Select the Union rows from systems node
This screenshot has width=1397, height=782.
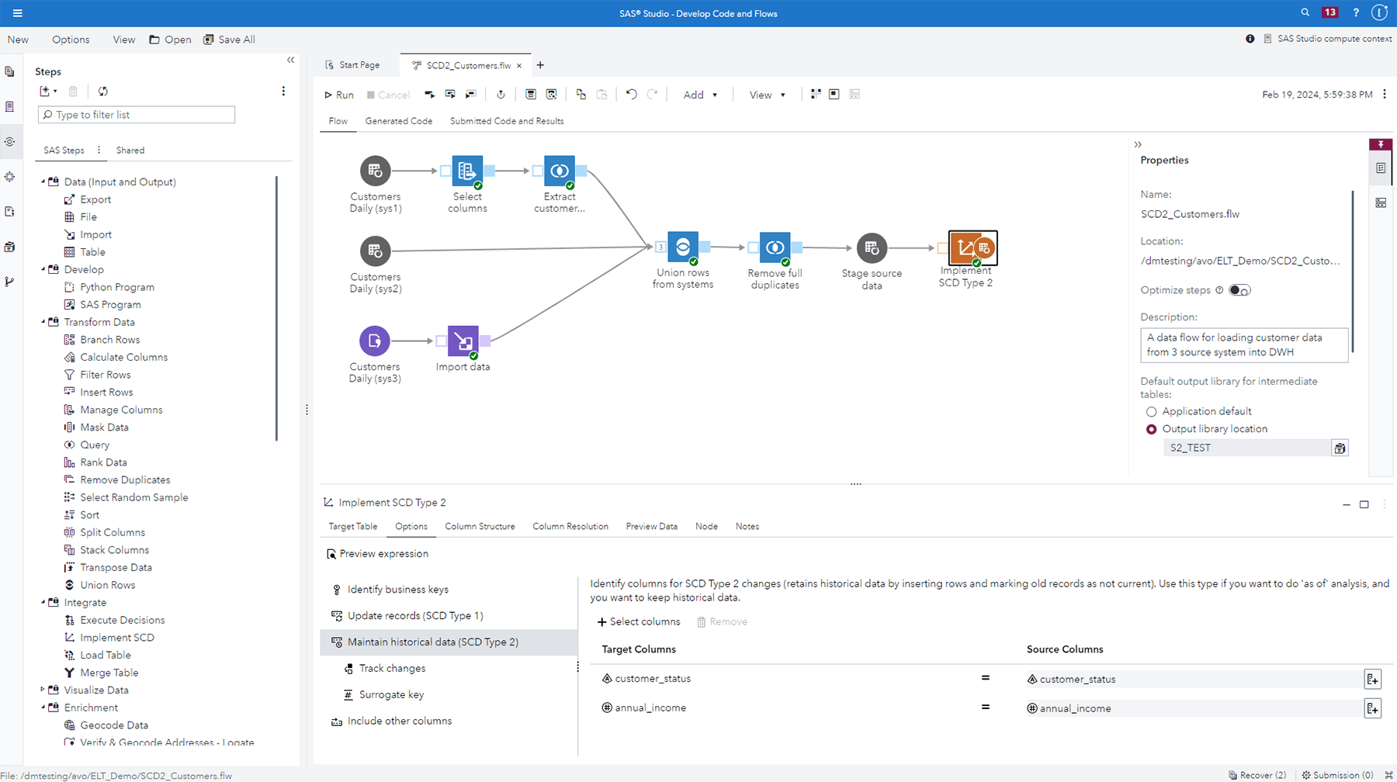point(682,248)
